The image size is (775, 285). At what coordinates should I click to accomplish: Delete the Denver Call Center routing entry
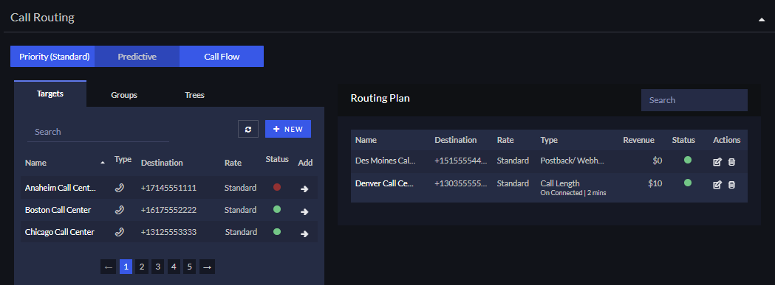tap(732, 185)
